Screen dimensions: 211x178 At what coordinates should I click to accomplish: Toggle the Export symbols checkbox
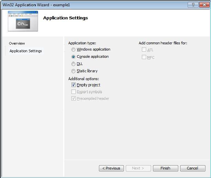tap(73, 92)
